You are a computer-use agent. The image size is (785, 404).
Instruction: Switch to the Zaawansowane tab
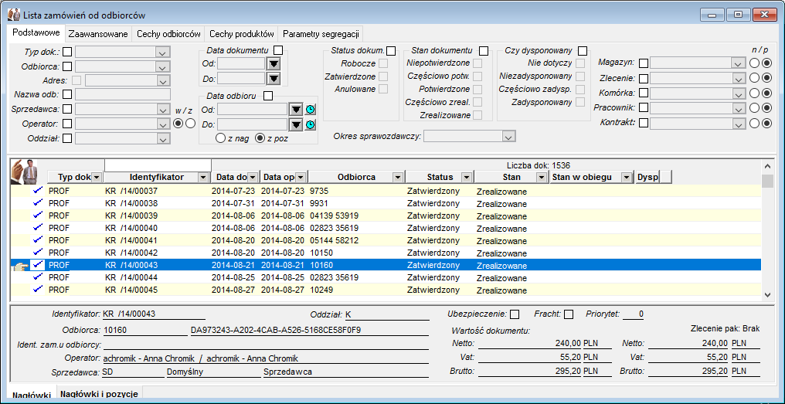tap(98, 35)
